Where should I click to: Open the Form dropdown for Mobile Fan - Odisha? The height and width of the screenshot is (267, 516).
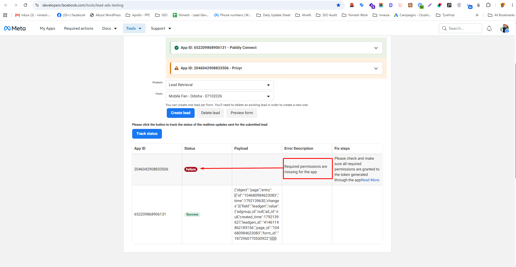click(x=219, y=96)
